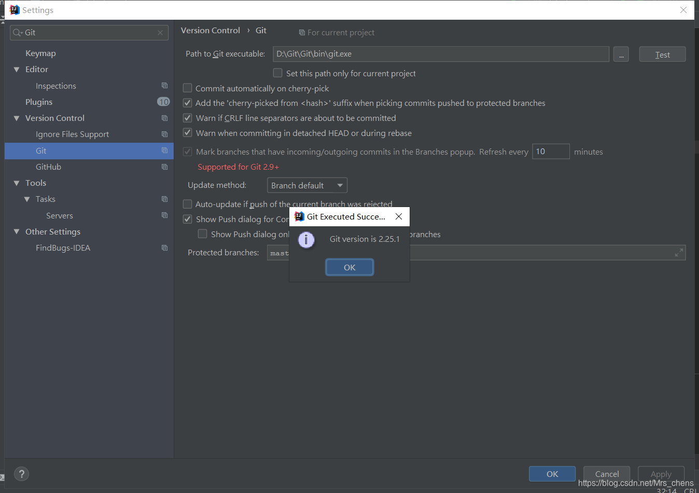Expand the Protected branches field with the arrow icon
This screenshot has width=699, height=493.
[679, 253]
